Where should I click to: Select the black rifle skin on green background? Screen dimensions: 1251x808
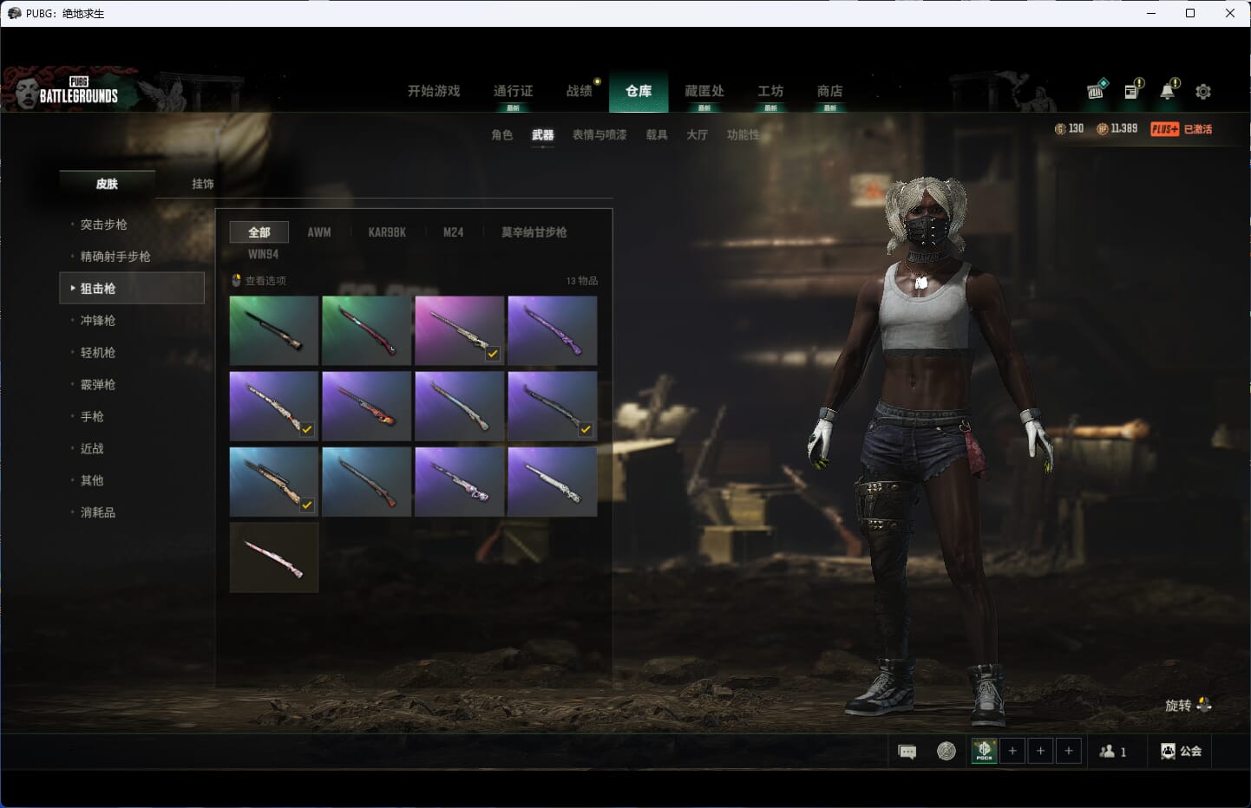click(274, 331)
